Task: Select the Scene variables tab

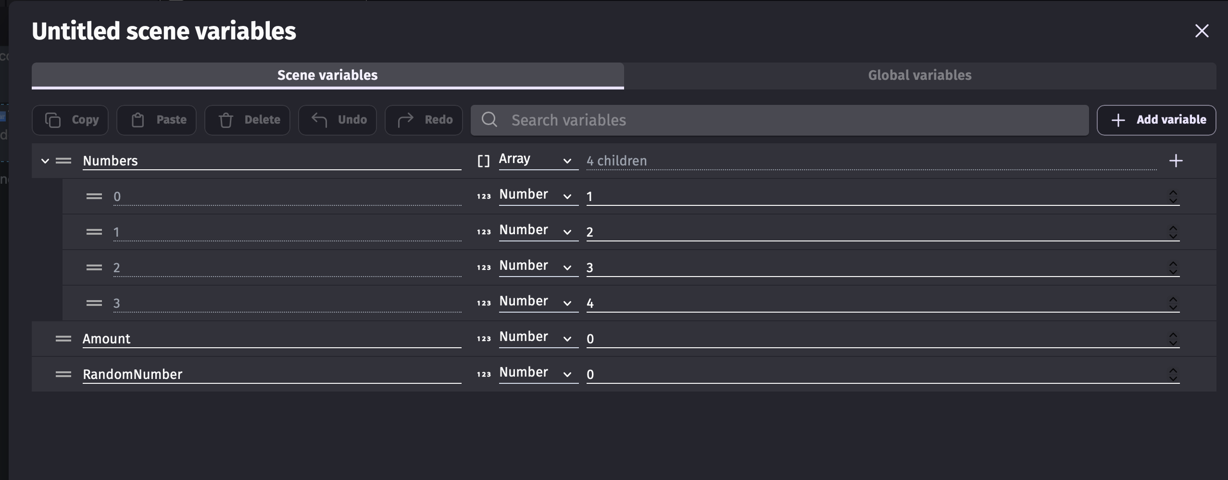Action: click(x=327, y=76)
